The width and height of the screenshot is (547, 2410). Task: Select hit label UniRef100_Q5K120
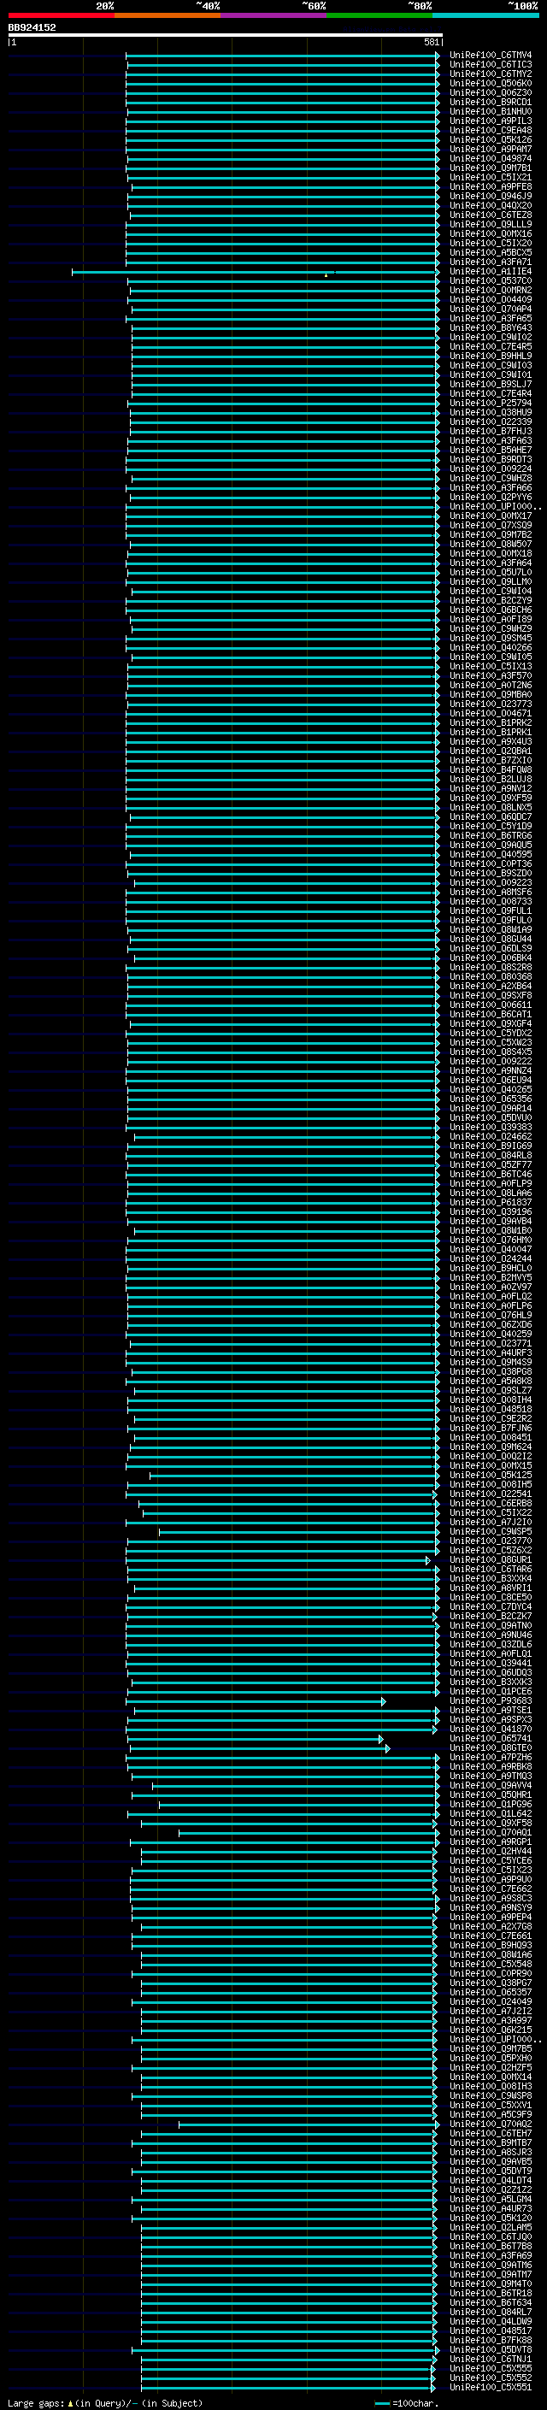click(x=491, y=2218)
